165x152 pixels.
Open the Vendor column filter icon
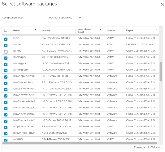click(120, 29)
